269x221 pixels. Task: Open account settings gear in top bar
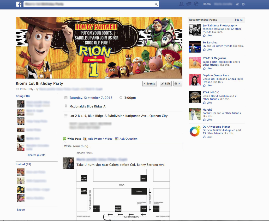pos(243,4)
